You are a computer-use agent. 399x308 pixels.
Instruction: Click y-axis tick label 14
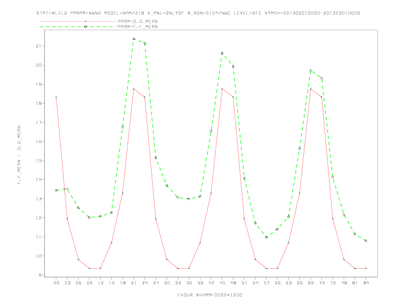tap(38, 180)
